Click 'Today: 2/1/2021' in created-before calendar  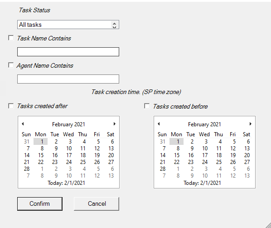[x=202, y=183]
